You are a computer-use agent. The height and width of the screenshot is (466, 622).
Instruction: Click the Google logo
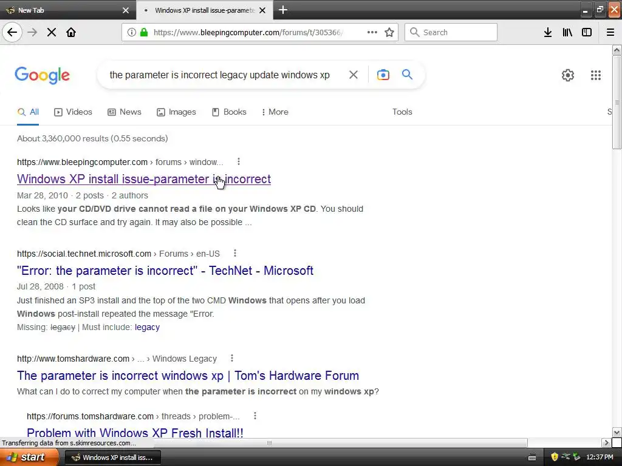coord(43,75)
